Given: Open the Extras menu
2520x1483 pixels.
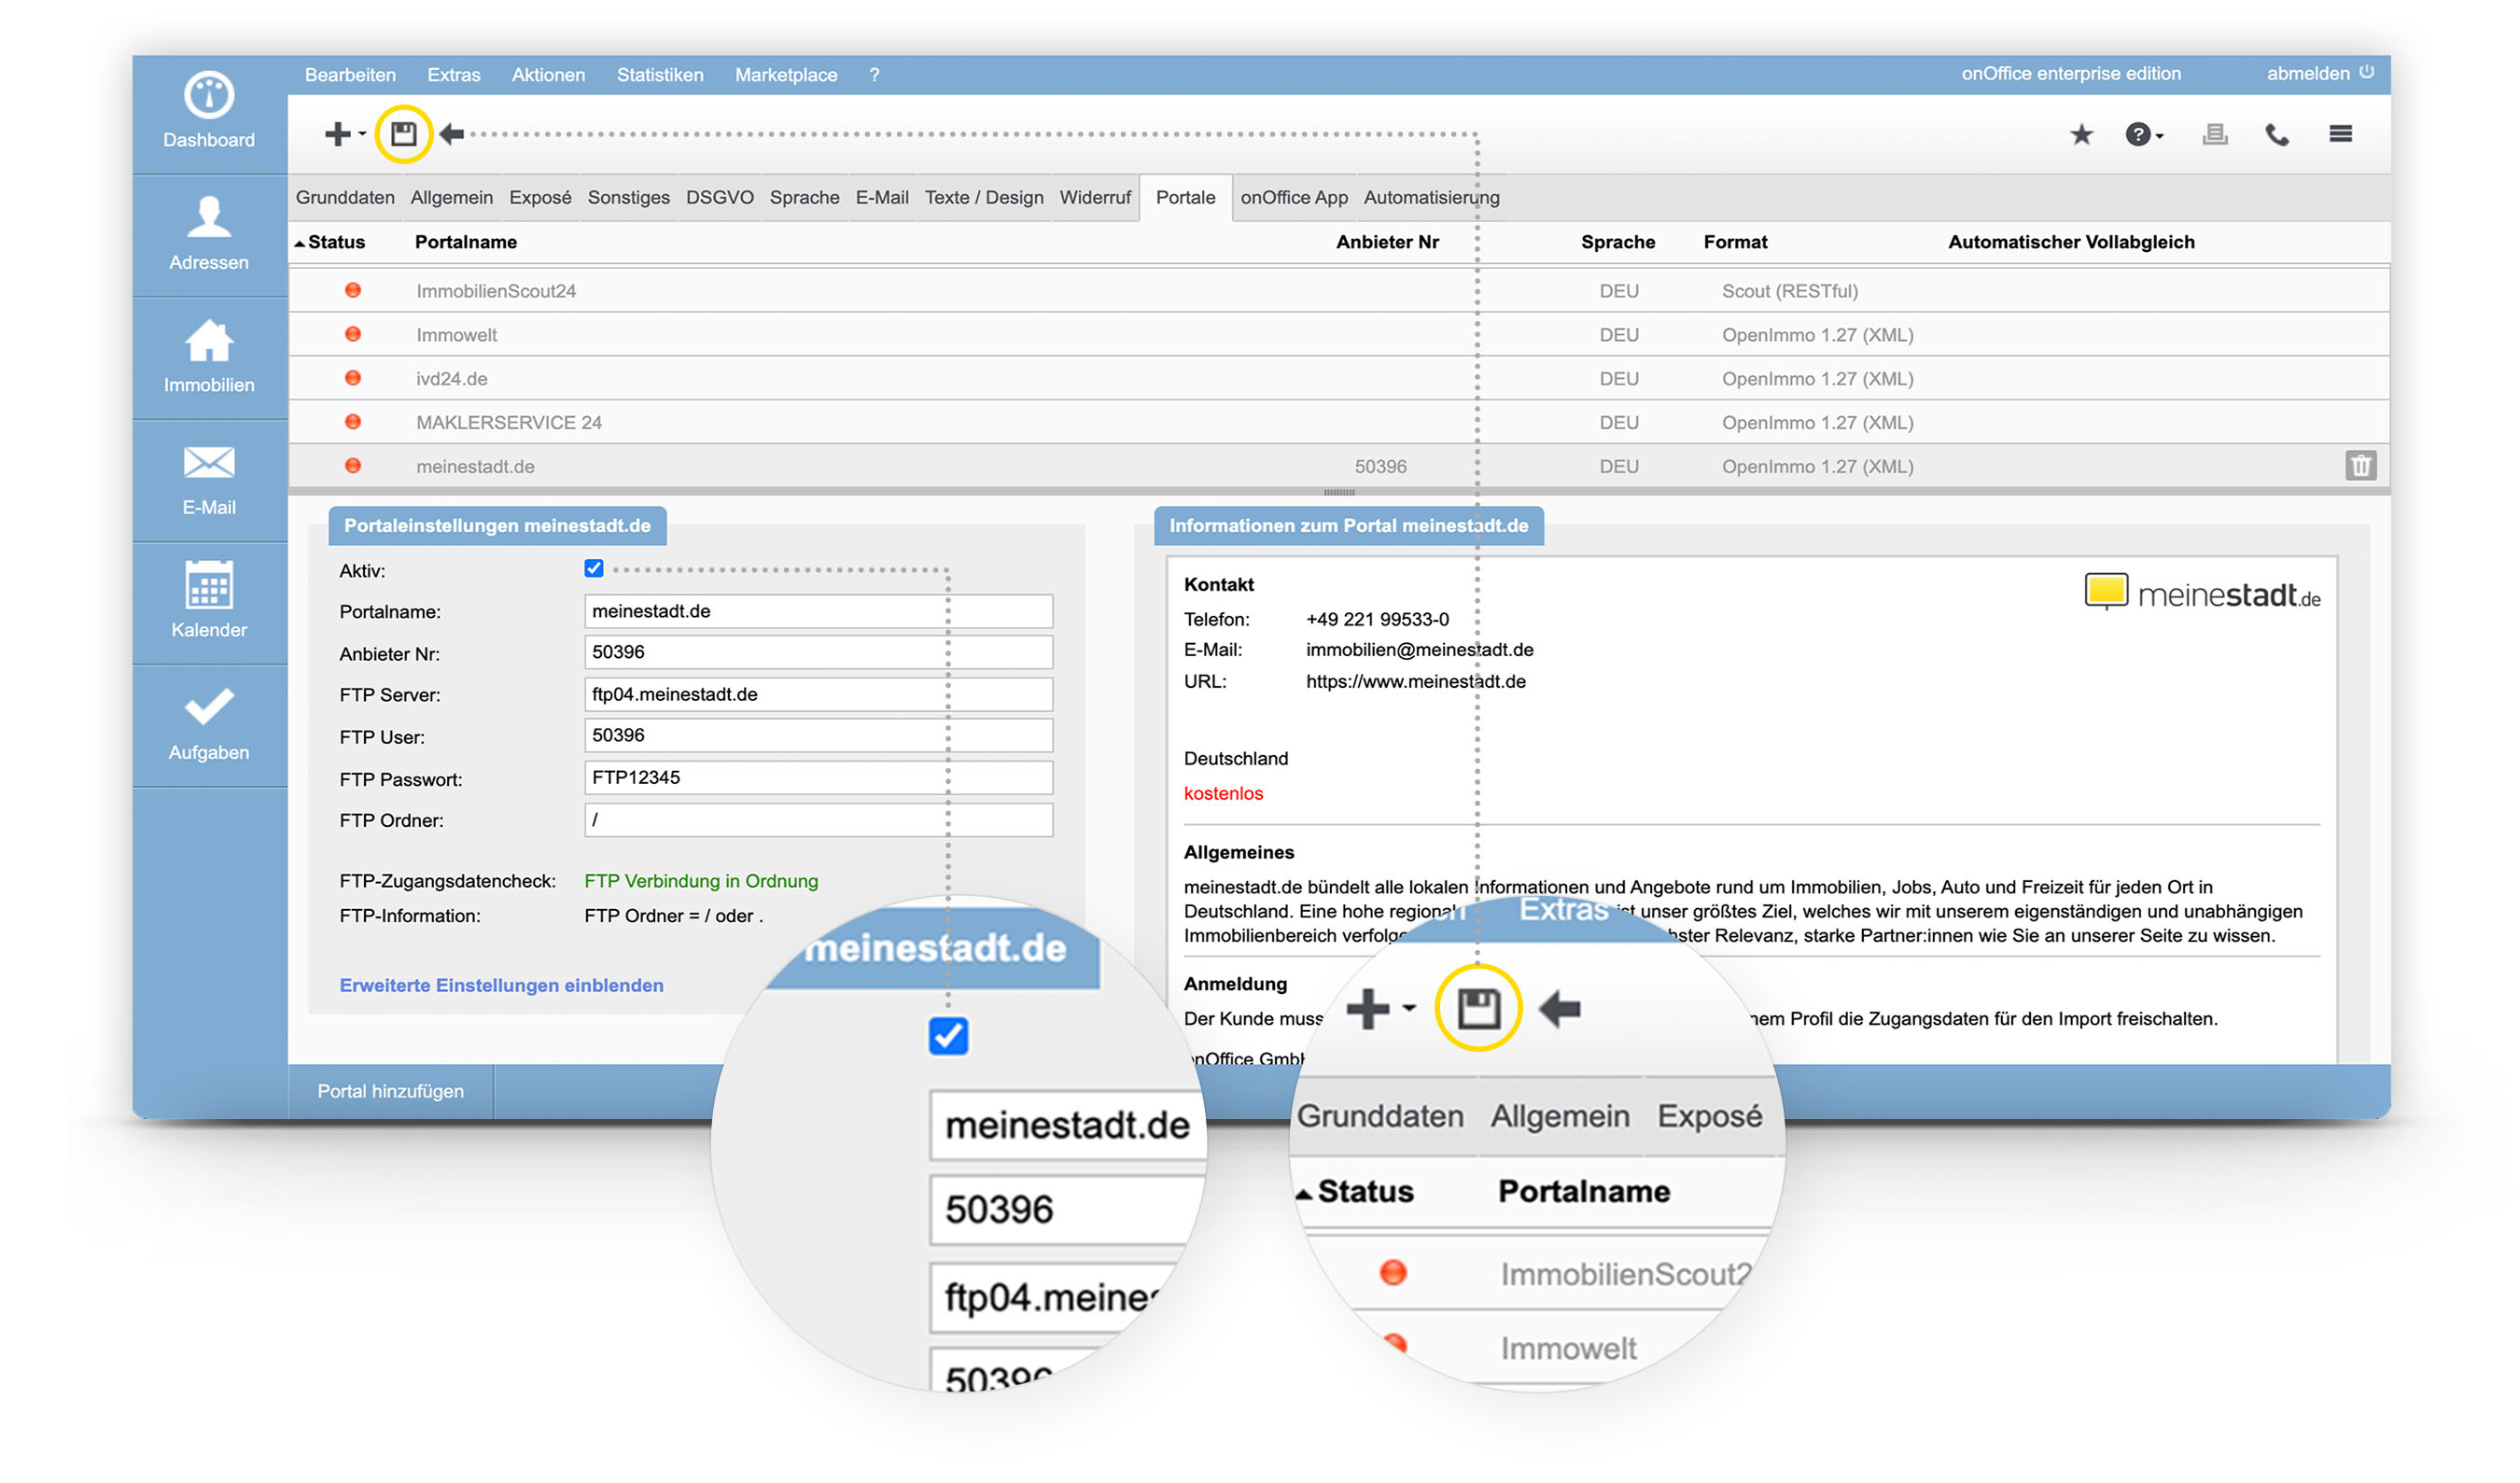Looking at the screenshot, I should pos(454,75).
